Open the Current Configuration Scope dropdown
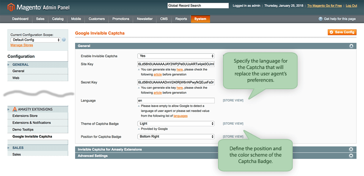 click(x=36, y=40)
